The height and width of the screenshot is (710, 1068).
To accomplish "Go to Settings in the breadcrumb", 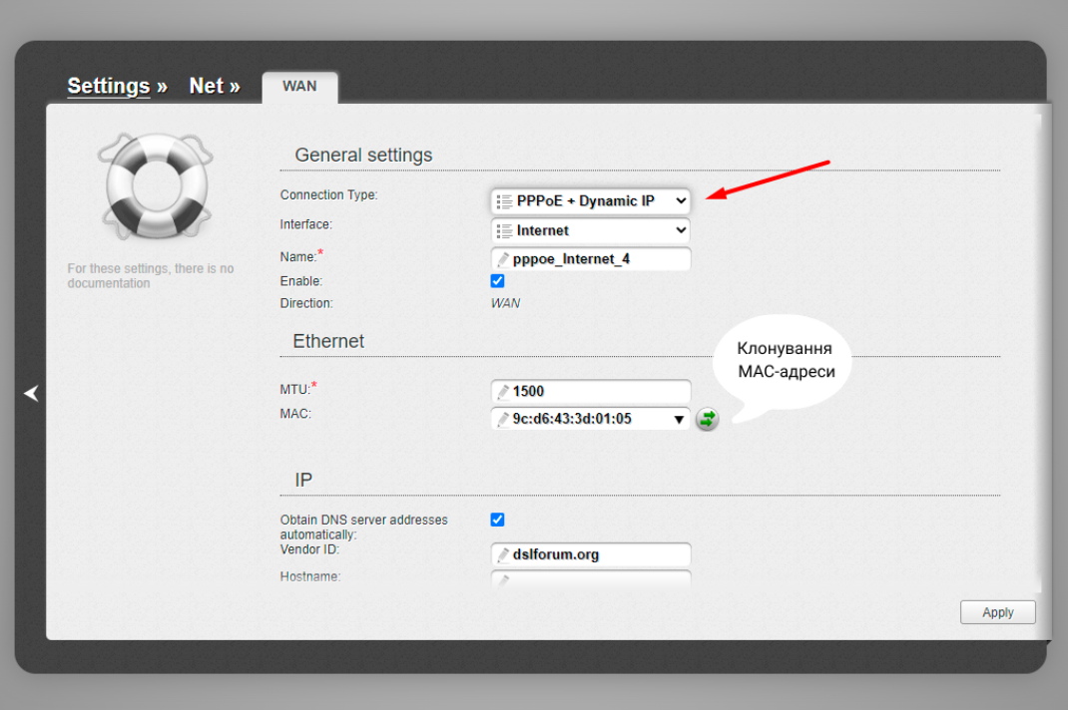I will coord(109,87).
